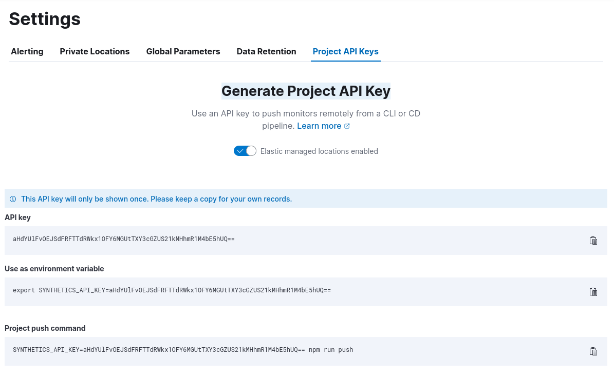Click the API key code text
This screenshot has width=614, height=378.
(x=124, y=239)
